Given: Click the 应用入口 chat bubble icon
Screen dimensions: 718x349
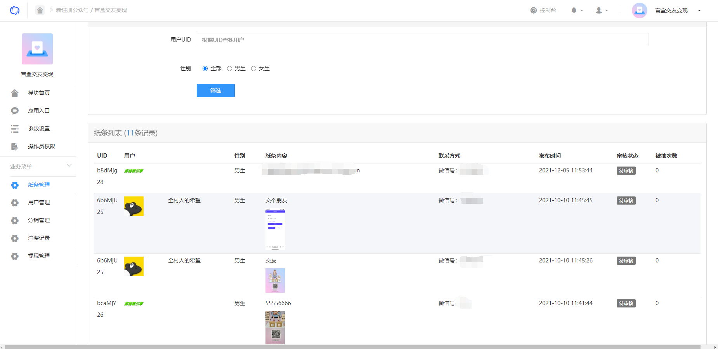Looking at the screenshot, I should click(15, 111).
